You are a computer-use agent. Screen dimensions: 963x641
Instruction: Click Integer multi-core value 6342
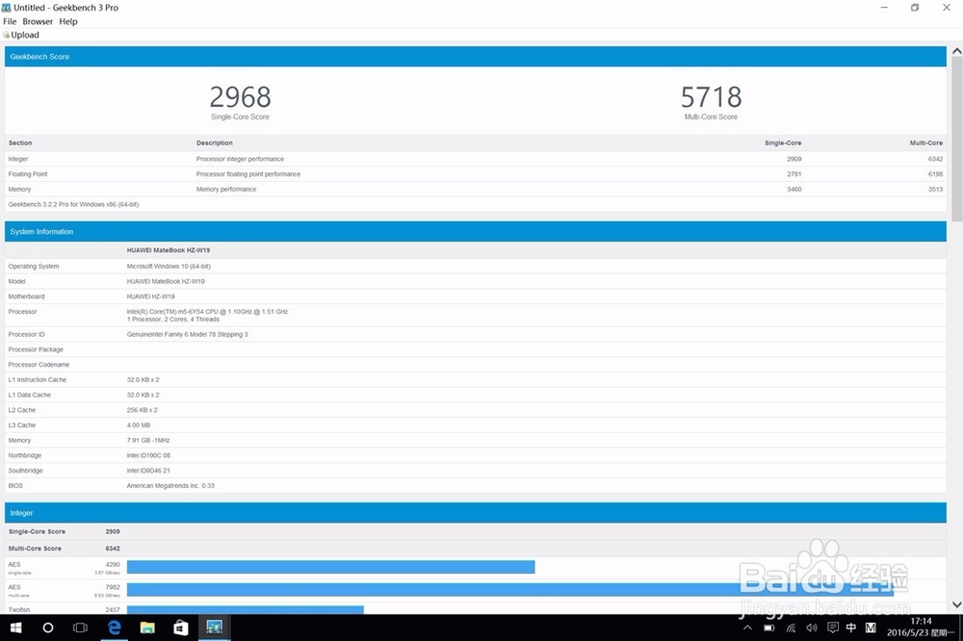pyautogui.click(x=935, y=159)
